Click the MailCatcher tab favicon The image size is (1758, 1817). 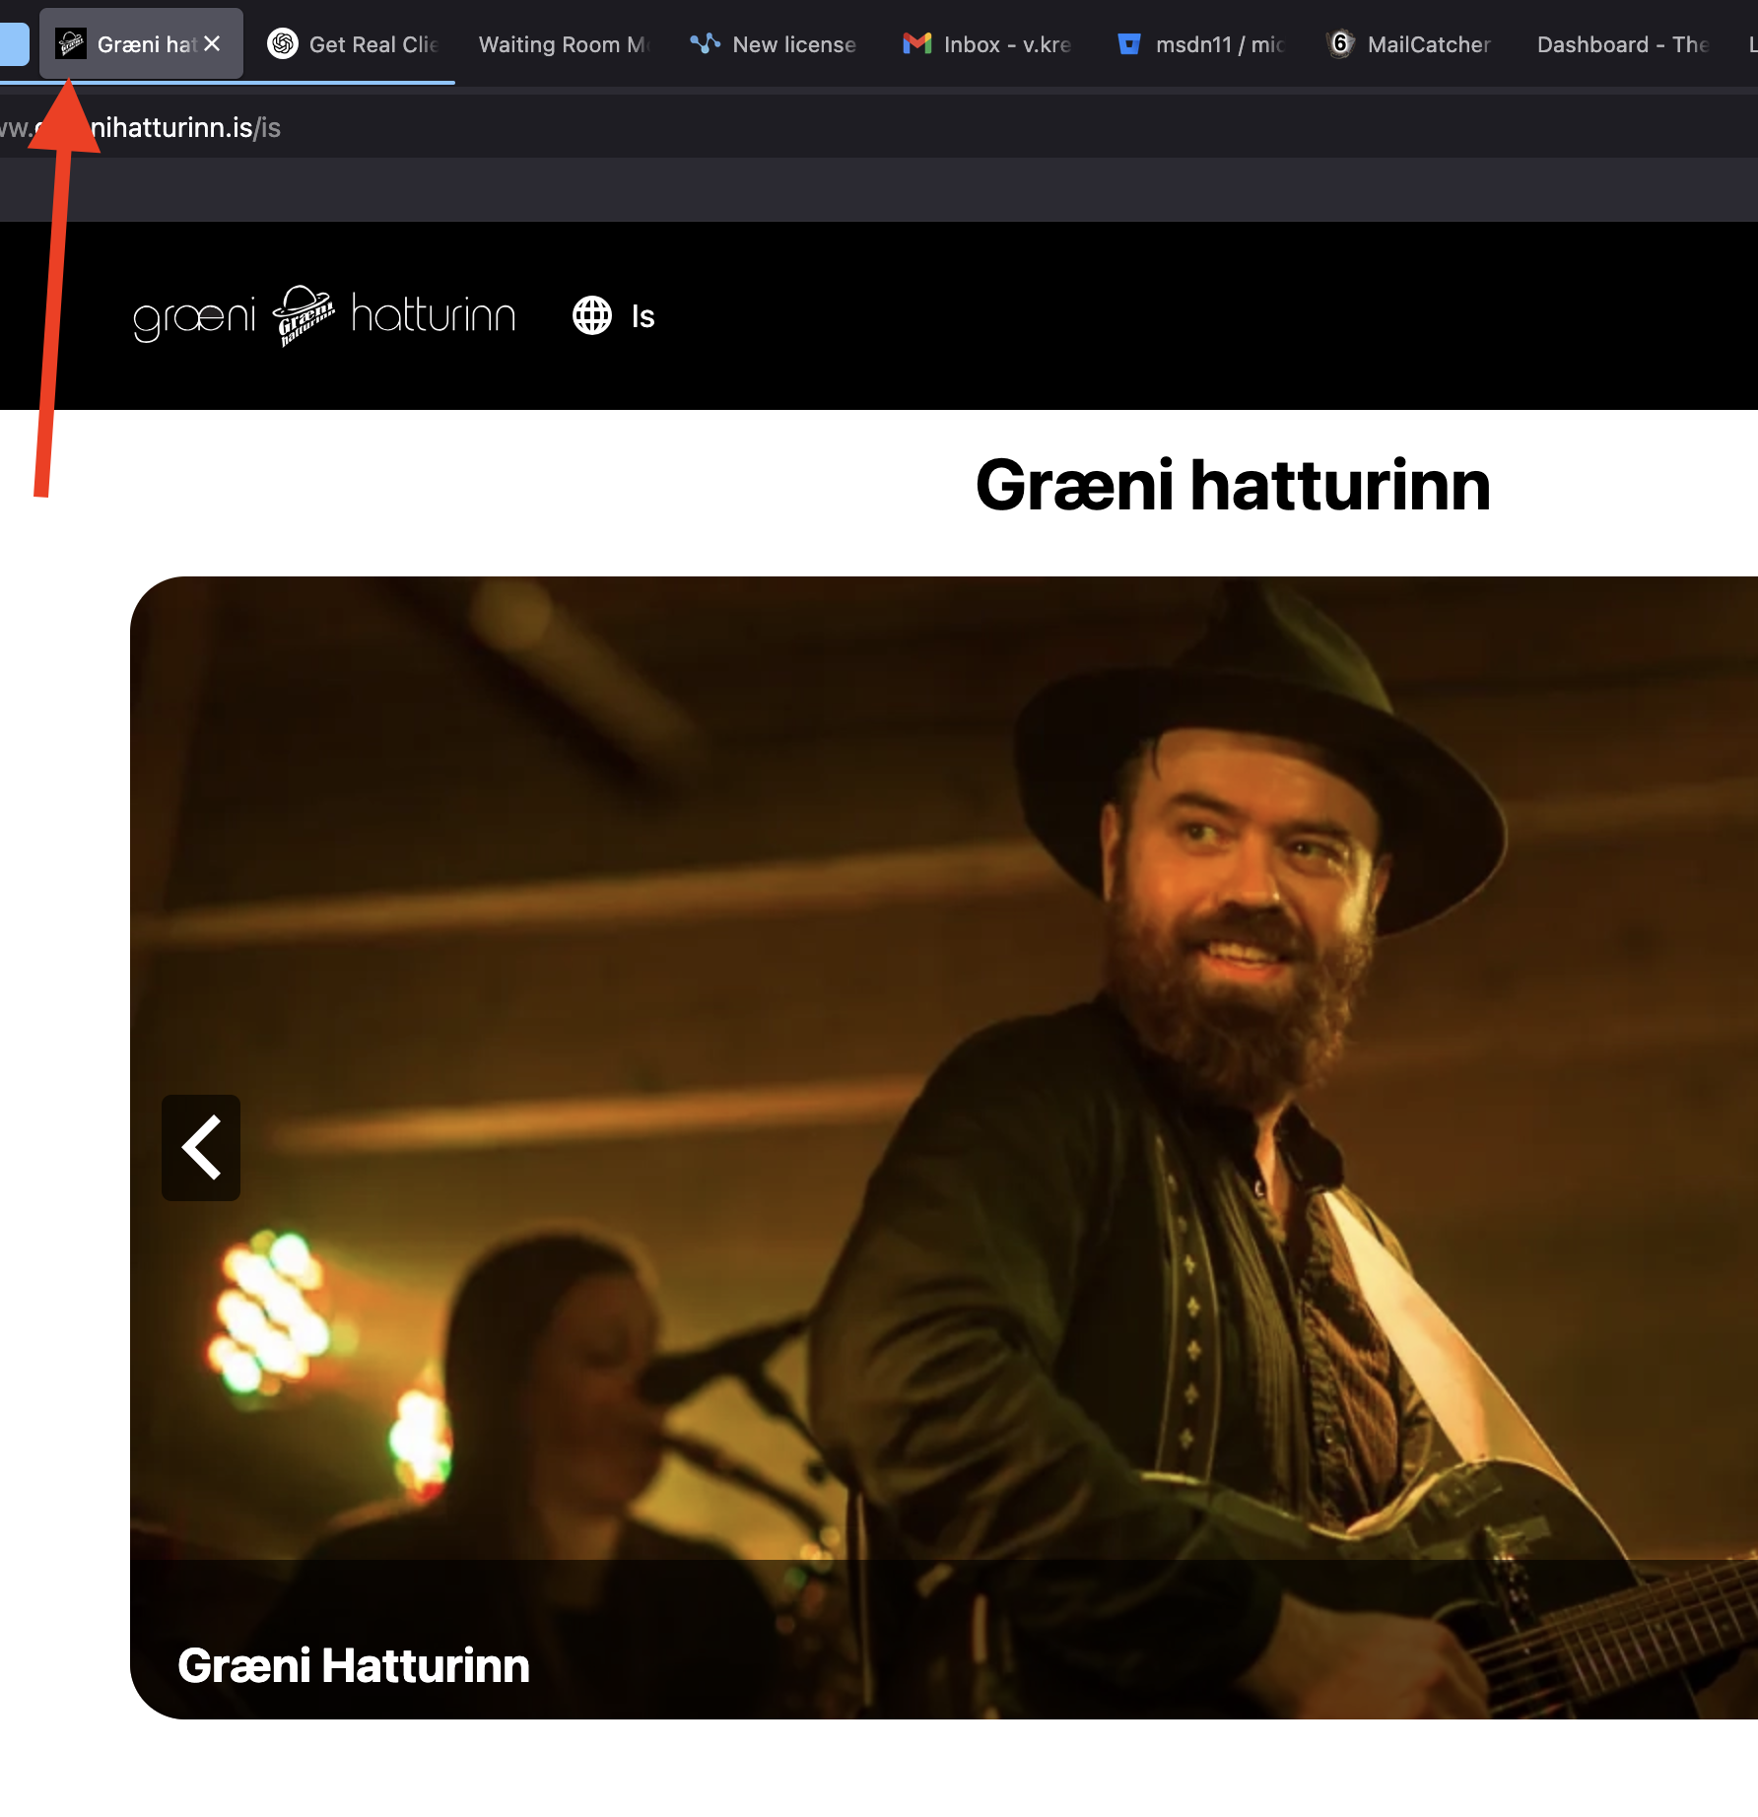tap(1340, 44)
